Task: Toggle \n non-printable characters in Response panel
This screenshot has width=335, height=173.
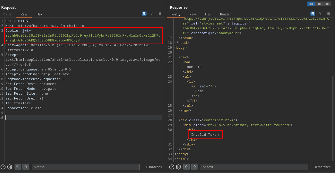Action: coord(321,14)
